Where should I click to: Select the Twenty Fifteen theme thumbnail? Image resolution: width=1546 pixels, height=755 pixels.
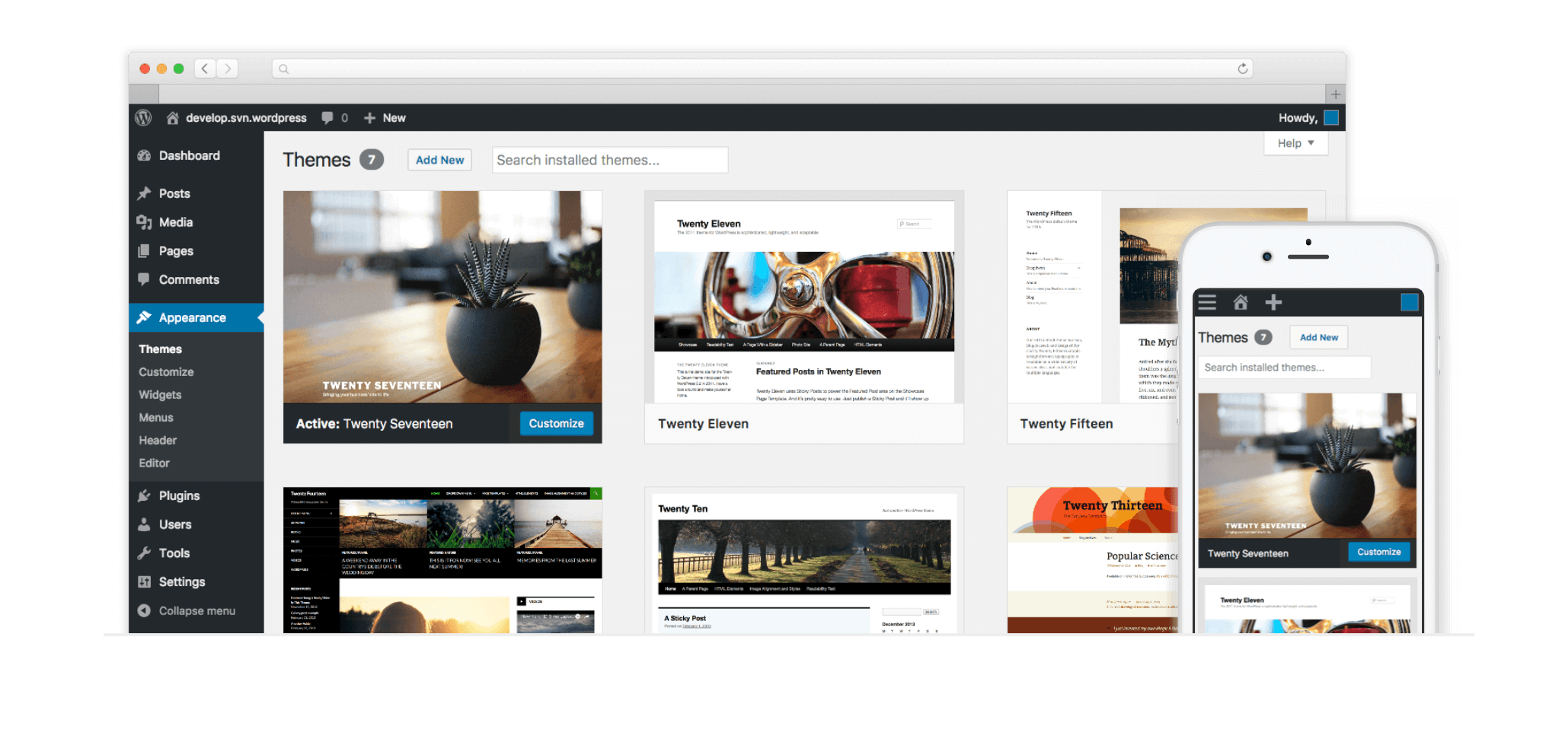[1092, 297]
